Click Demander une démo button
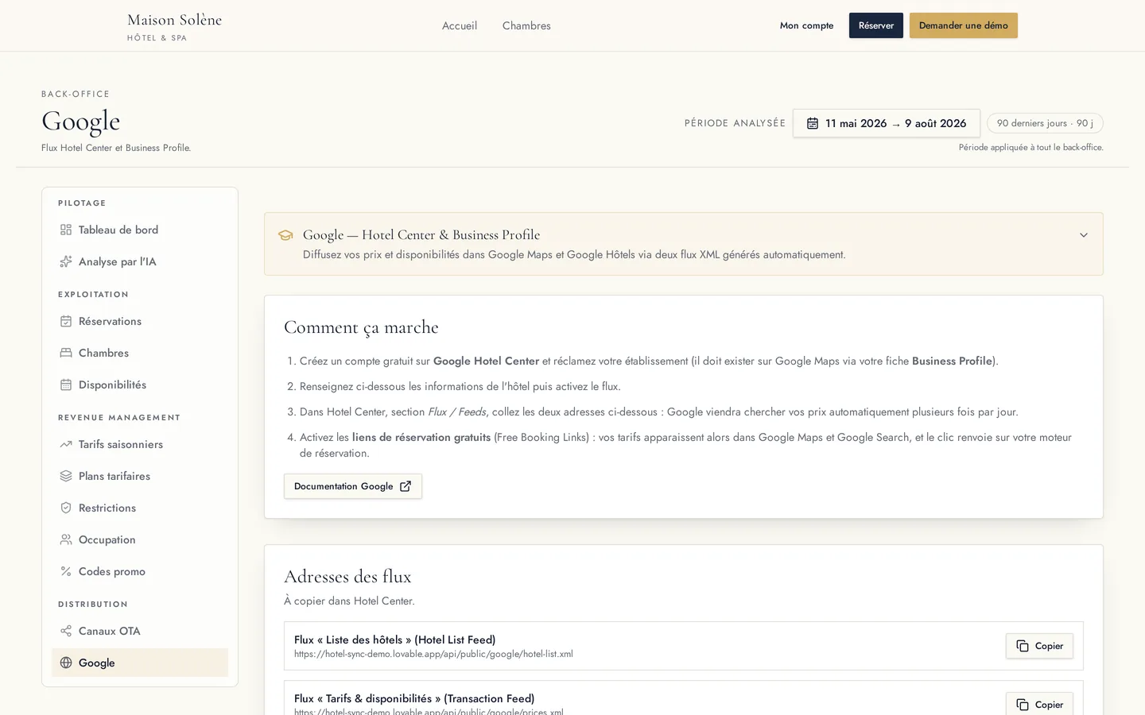This screenshot has height=715, width=1145. [x=964, y=25]
